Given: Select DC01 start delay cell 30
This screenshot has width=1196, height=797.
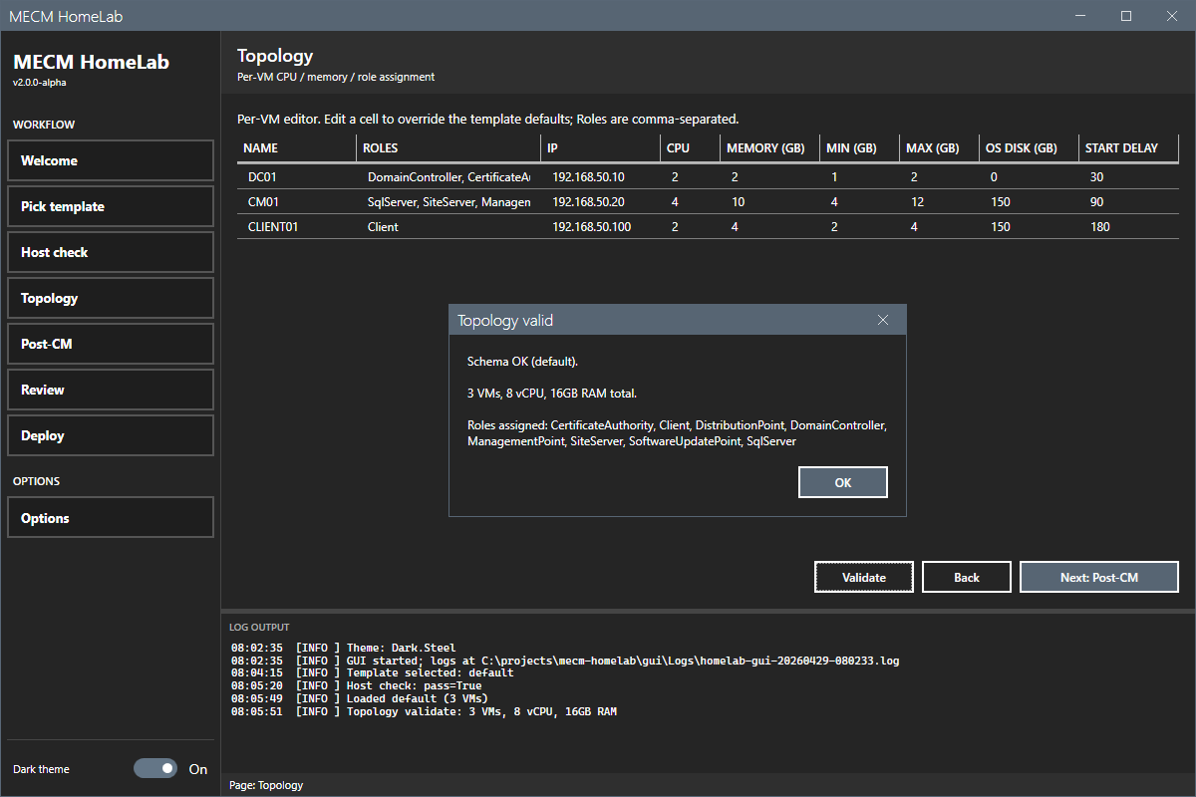Looking at the screenshot, I should pyautogui.click(x=1129, y=176).
